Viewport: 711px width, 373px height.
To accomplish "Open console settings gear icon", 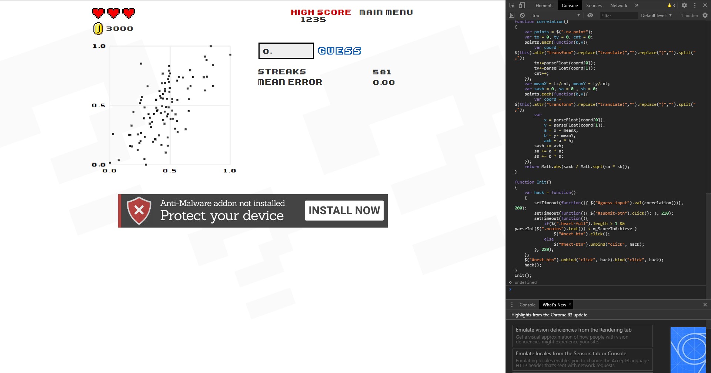I will point(705,15).
